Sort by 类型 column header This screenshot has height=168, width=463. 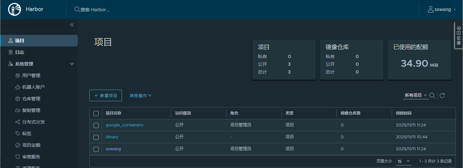click(290, 113)
